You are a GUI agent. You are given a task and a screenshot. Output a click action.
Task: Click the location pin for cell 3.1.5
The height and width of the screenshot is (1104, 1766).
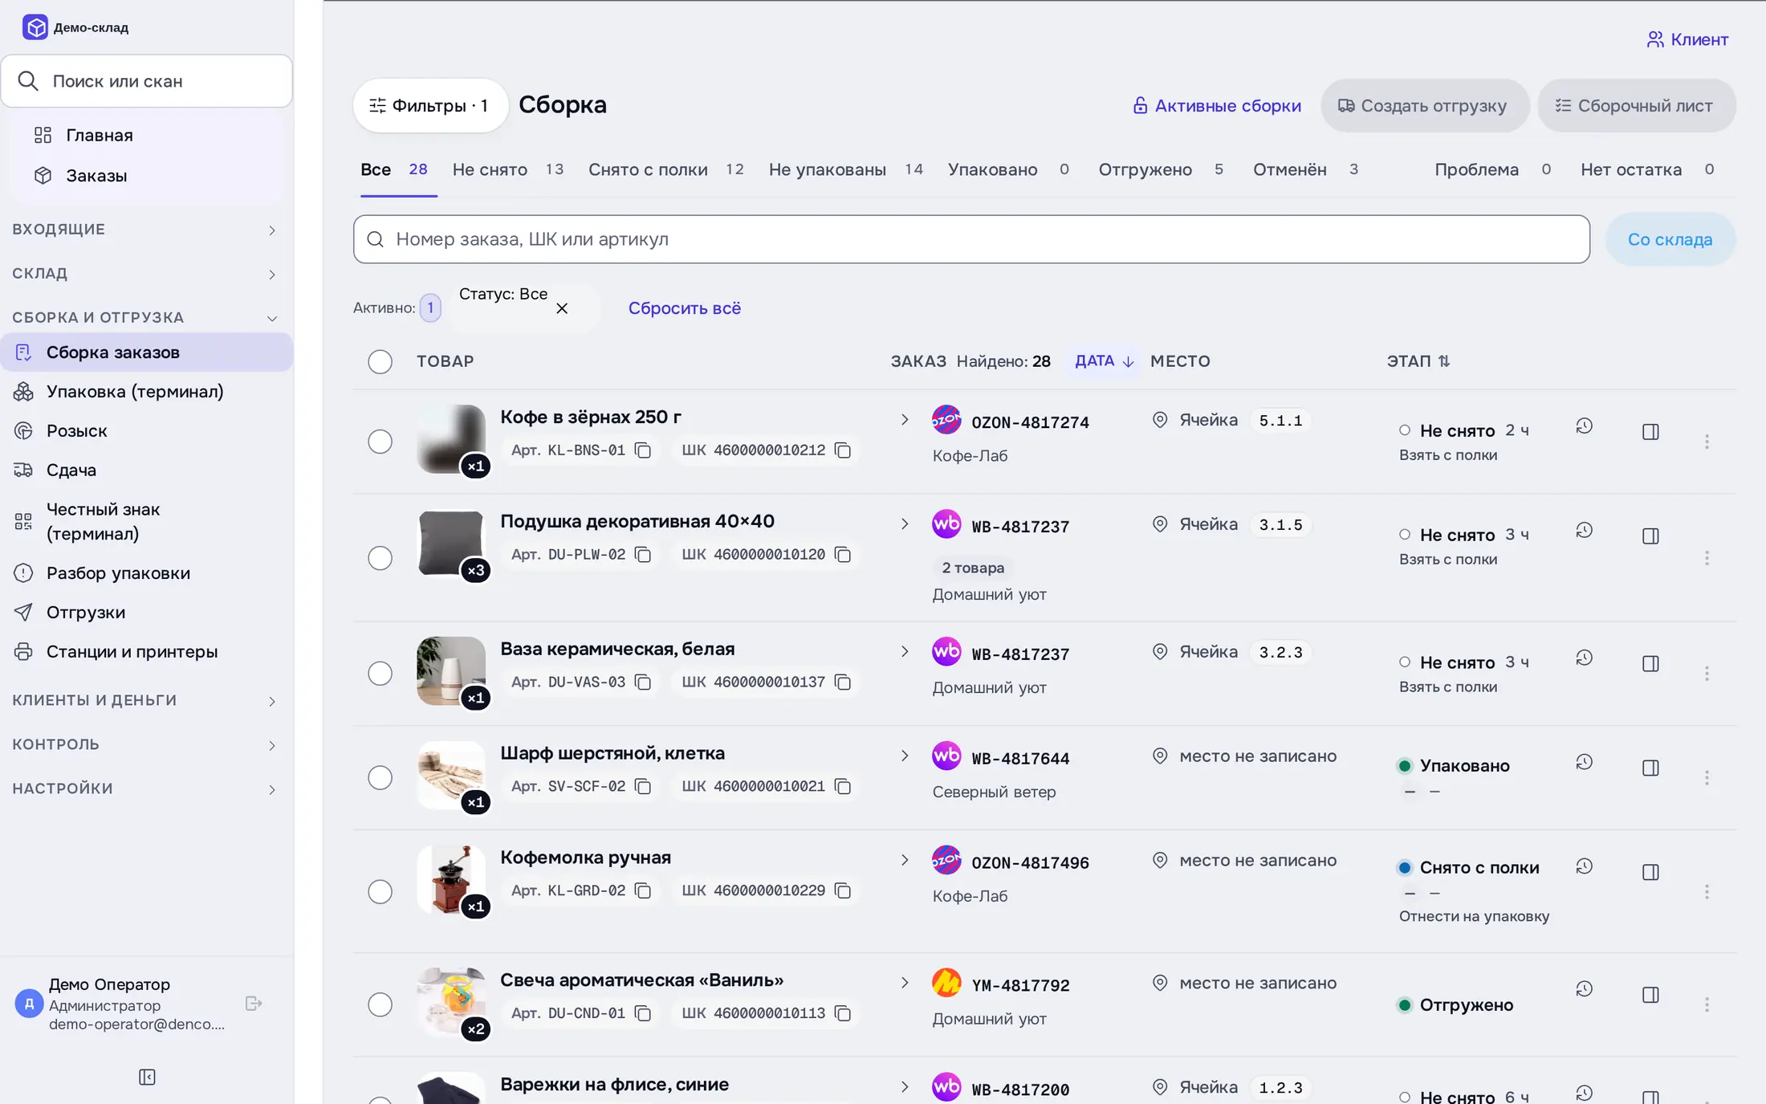[1160, 524]
